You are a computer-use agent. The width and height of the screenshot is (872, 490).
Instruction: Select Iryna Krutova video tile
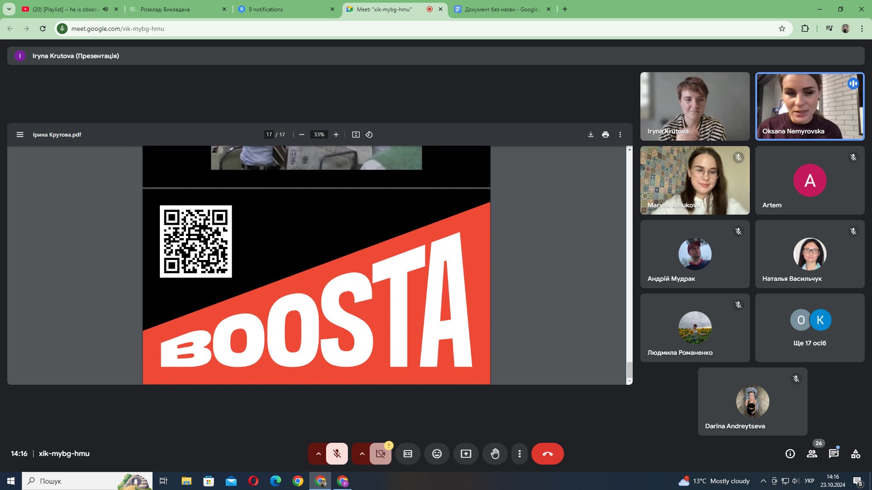695,106
